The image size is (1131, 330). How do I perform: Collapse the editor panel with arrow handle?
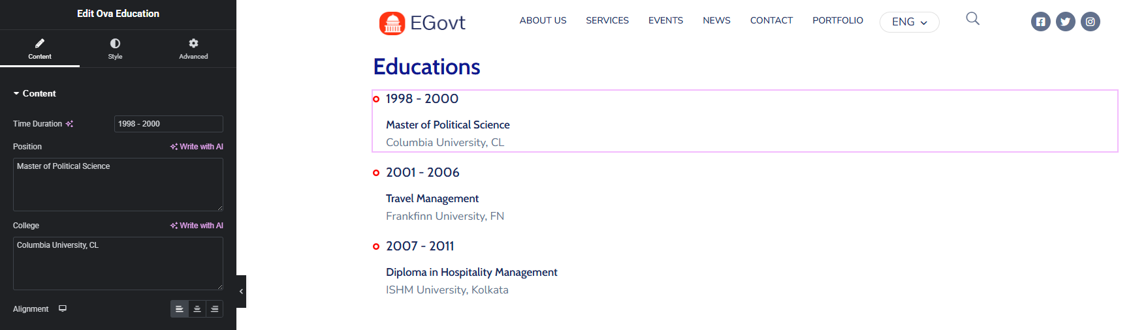point(241,292)
